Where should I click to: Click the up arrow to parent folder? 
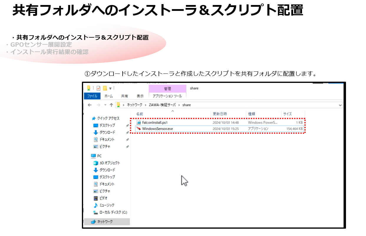(x=111, y=105)
